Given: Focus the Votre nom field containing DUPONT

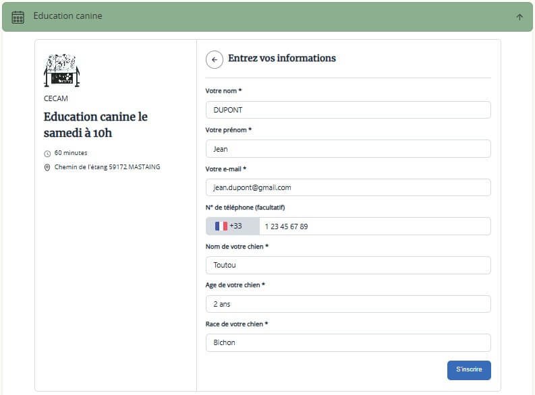Looking at the screenshot, I should [348, 110].
